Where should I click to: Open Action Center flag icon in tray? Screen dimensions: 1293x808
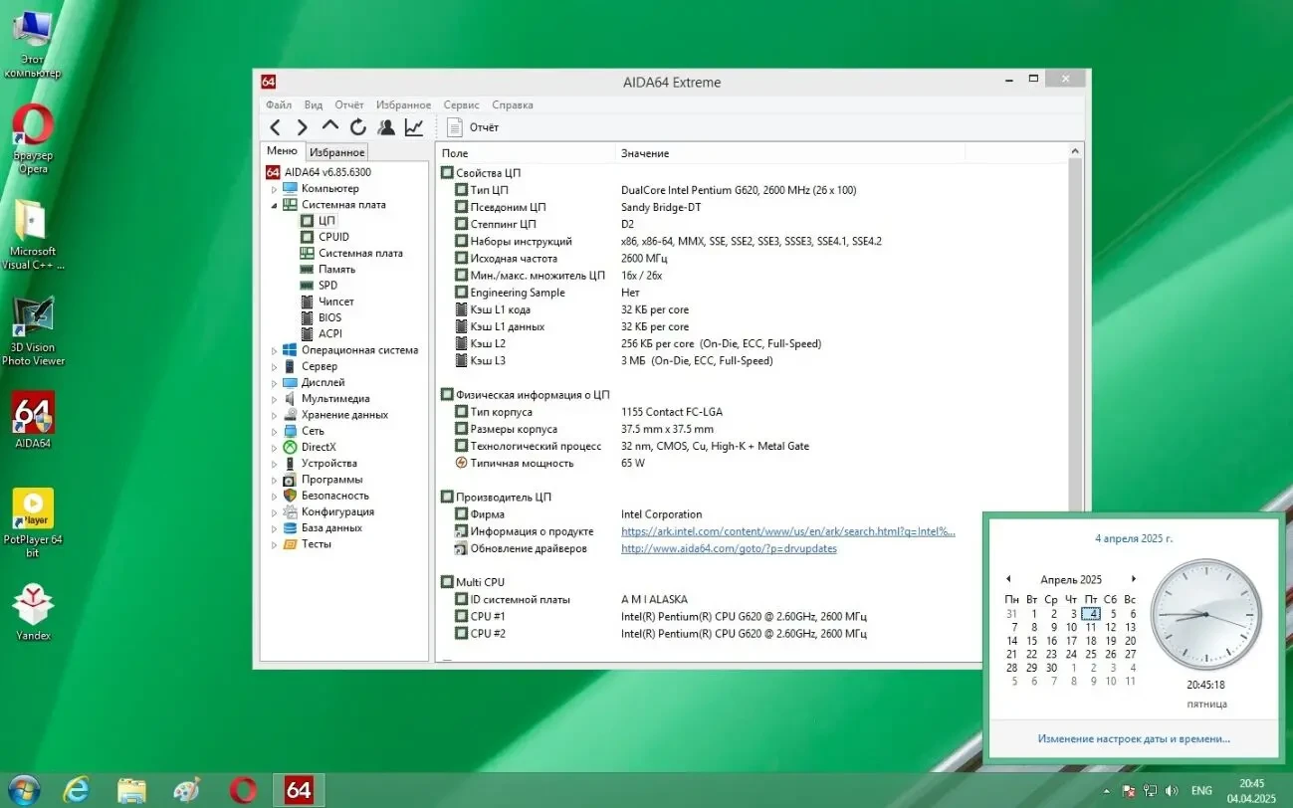click(1128, 790)
